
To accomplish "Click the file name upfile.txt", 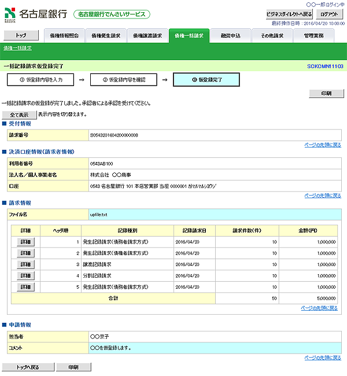I will pos(98,215).
